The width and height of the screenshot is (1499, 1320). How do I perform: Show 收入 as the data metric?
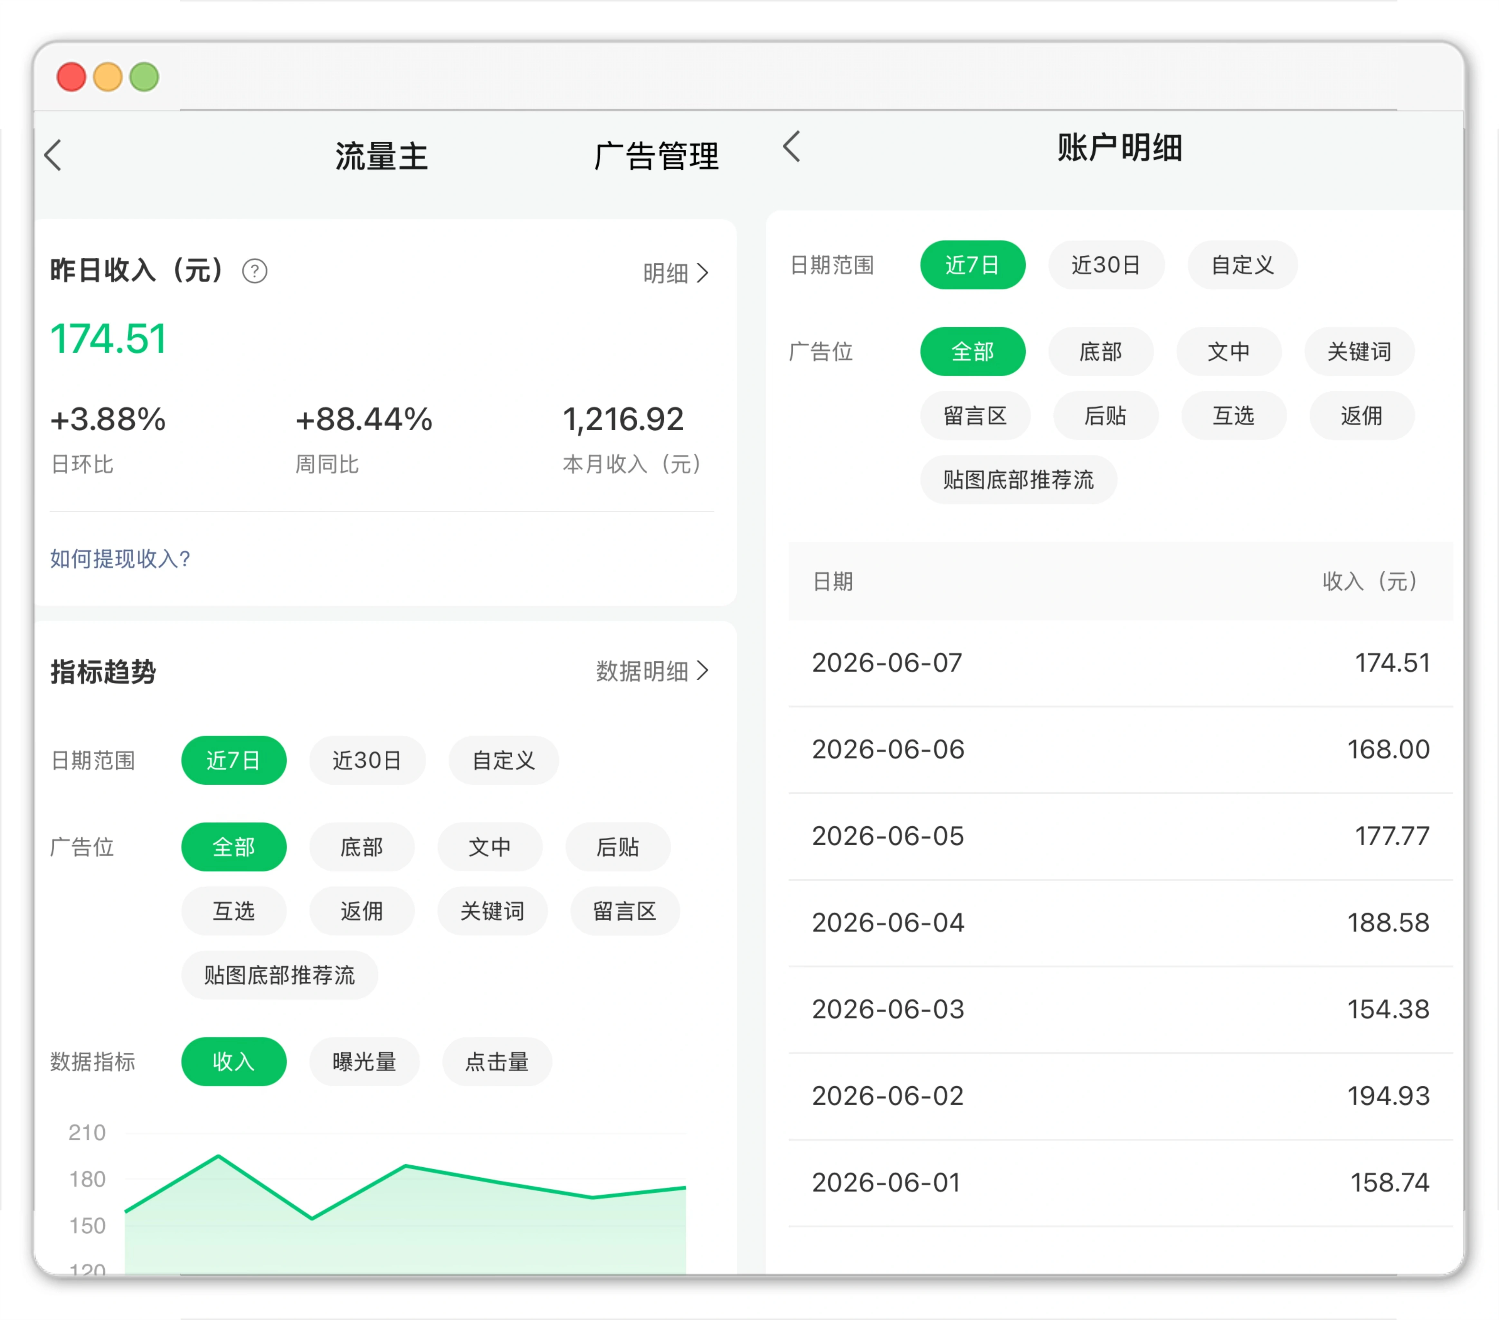(234, 1062)
